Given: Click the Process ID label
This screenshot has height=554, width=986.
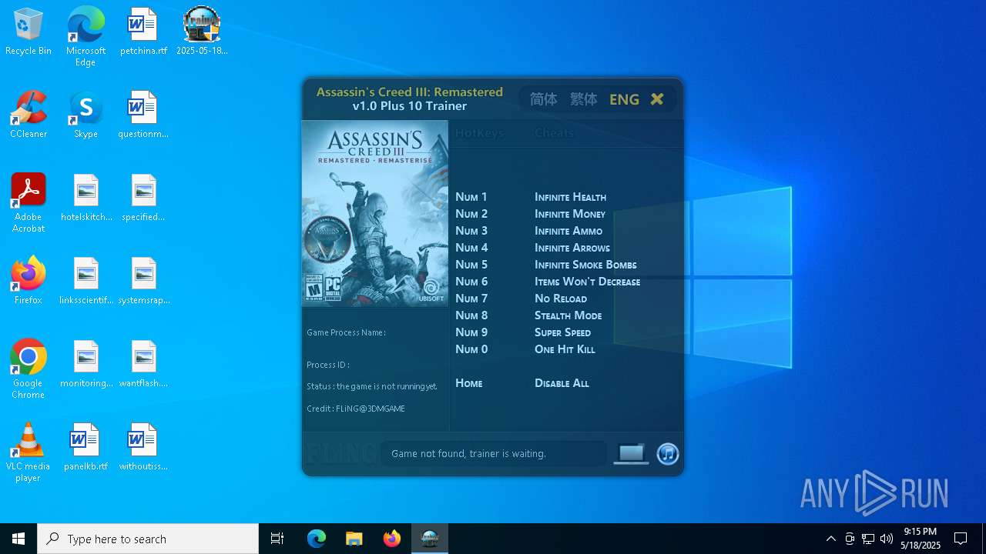Looking at the screenshot, I should tap(328, 365).
